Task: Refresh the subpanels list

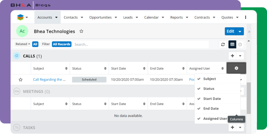Action: coord(223,44)
